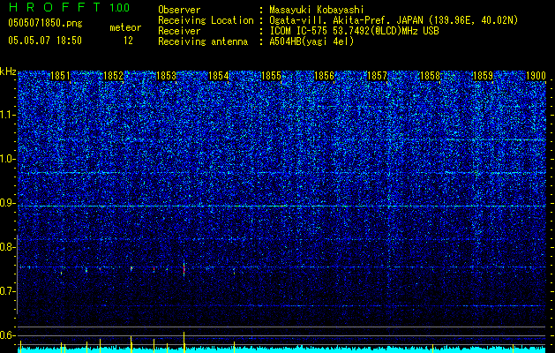The height and width of the screenshot is (353, 555).
Task: Click the 'Observer' field label
Action: (179, 10)
